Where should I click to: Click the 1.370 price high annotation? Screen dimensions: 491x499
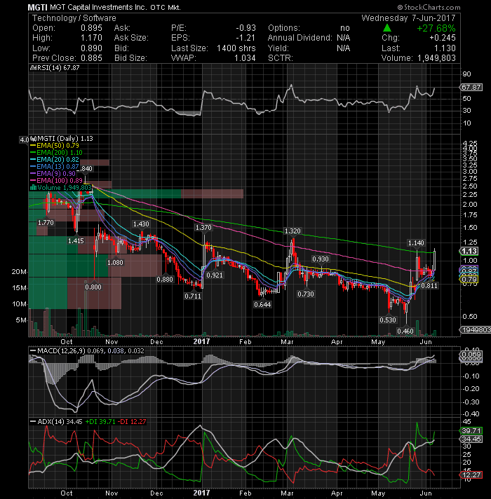click(x=203, y=228)
